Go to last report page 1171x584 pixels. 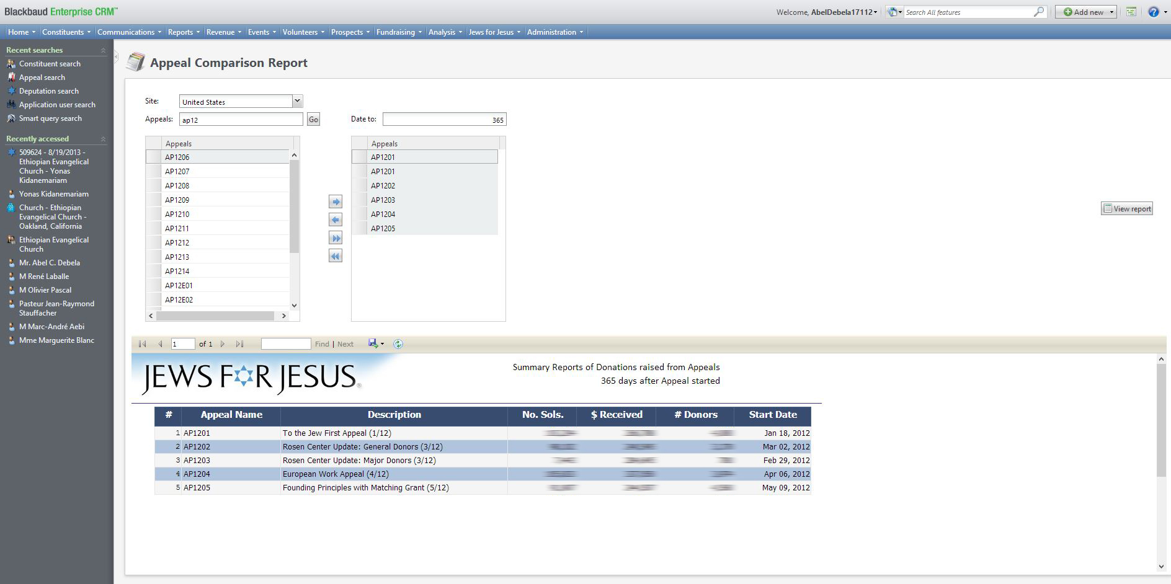[239, 344]
